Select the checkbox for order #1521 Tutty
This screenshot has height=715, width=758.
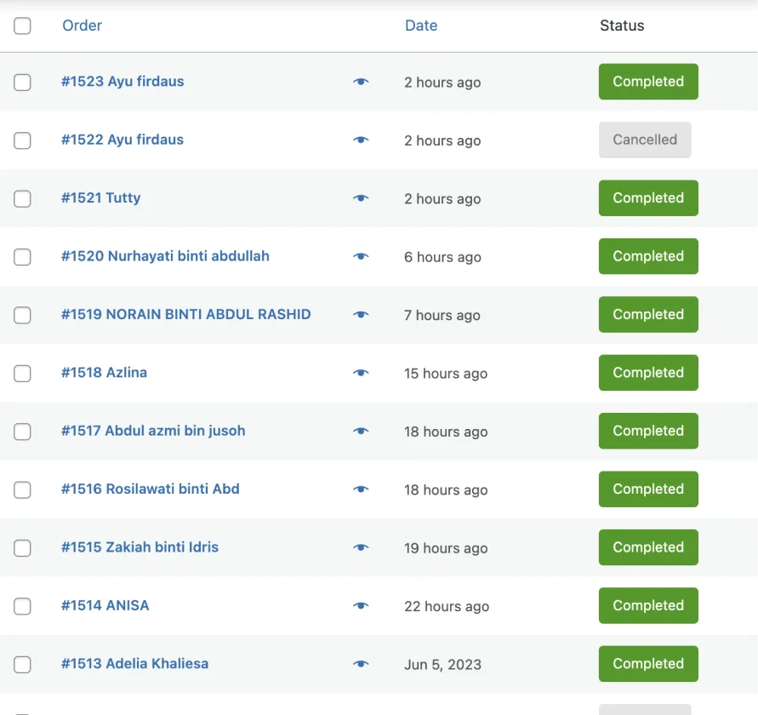click(x=22, y=199)
